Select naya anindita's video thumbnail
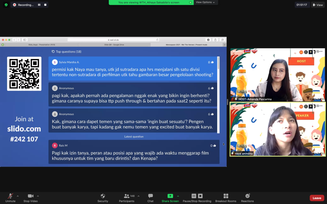Viewport: 327px width, 204px height. click(277, 129)
